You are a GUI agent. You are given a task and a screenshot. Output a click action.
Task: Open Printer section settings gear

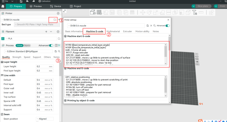tap(58, 13)
